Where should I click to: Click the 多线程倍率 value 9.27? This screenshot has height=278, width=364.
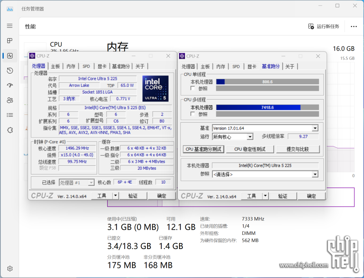tap(303, 136)
